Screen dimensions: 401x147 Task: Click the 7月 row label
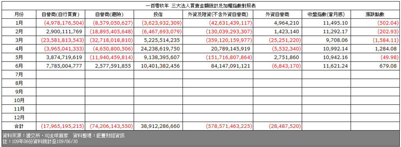tap(19, 74)
